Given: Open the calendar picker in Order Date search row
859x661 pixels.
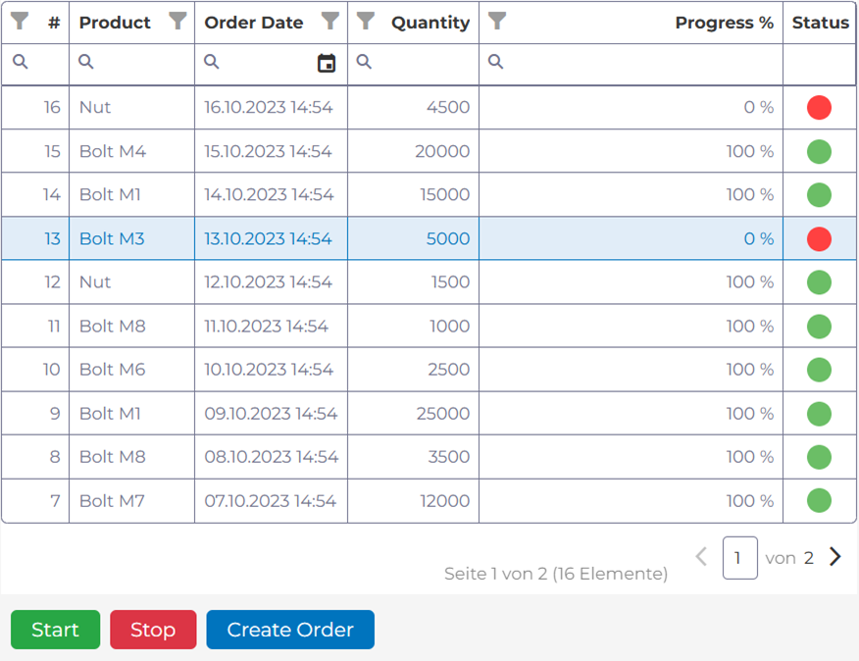Looking at the screenshot, I should (327, 62).
